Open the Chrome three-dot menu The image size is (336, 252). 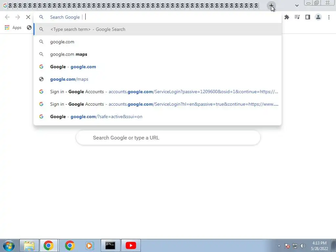click(329, 17)
